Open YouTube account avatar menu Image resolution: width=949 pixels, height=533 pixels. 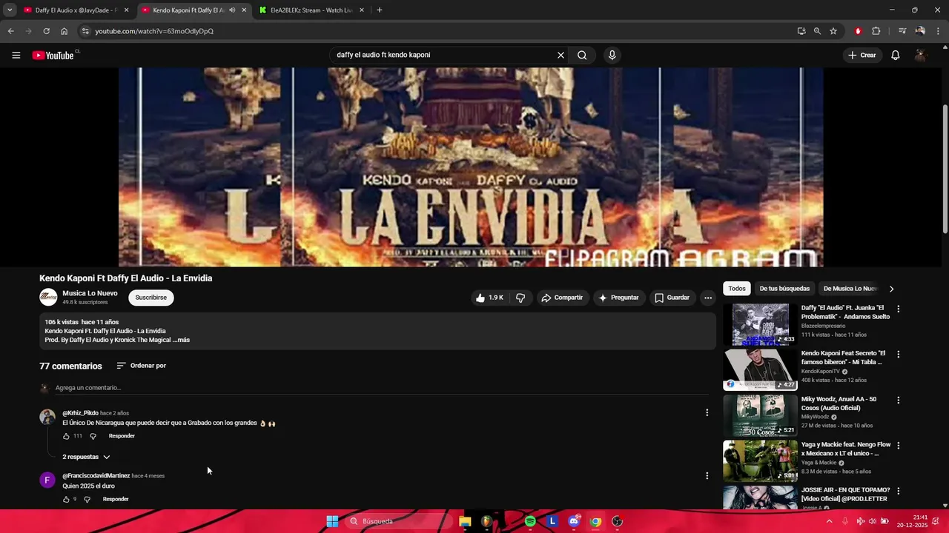tap(920, 55)
